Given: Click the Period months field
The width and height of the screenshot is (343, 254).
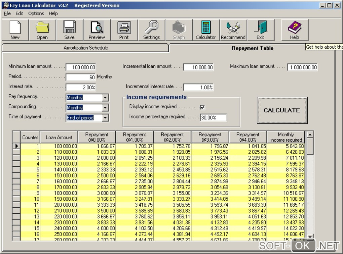Looking at the screenshot, I should (x=81, y=77).
